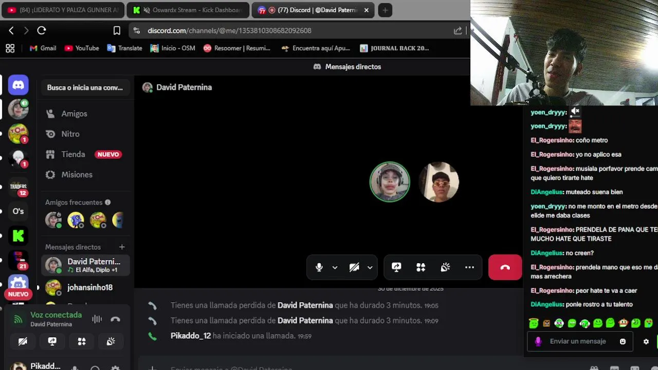Click the share icon in address bar
The width and height of the screenshot is (658, 370).
458,30
